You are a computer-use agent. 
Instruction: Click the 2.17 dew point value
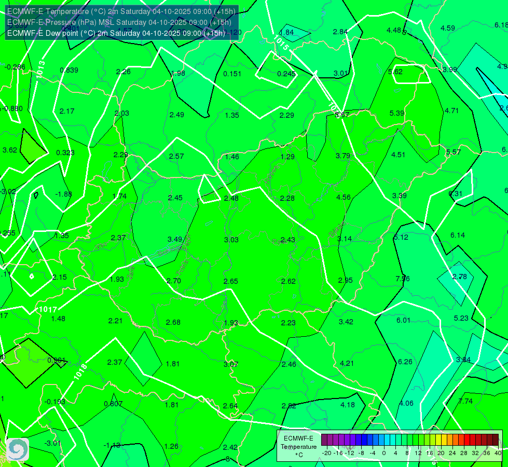[x=67, y=111]
